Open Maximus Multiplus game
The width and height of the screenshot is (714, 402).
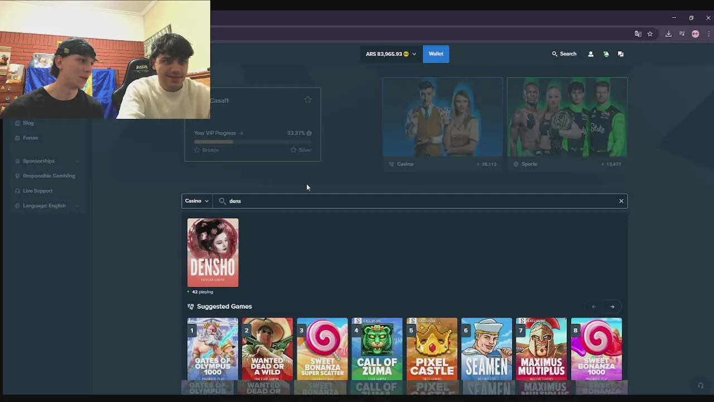pos(541,350)
